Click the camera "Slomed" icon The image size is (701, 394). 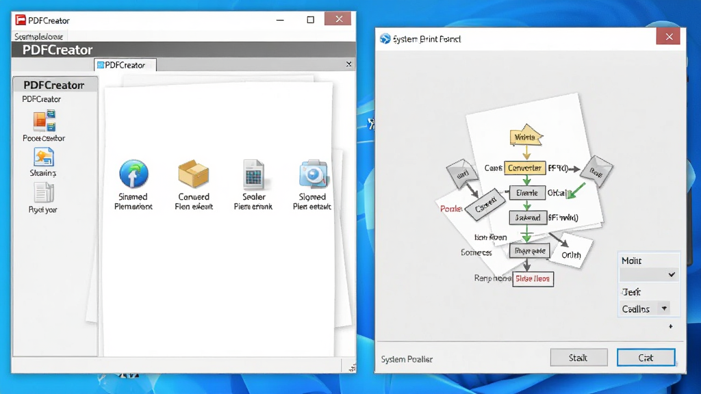click(x=313, y=174)
